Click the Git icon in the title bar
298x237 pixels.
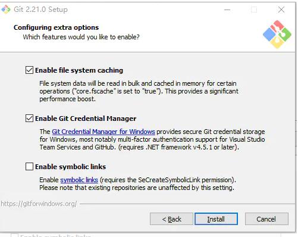point(6,10)
